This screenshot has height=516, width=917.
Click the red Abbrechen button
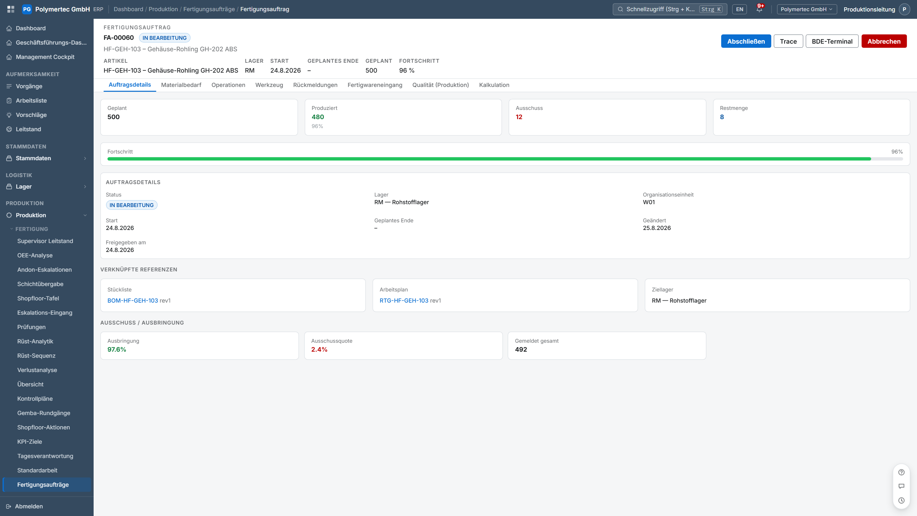[x=884, y=41]
